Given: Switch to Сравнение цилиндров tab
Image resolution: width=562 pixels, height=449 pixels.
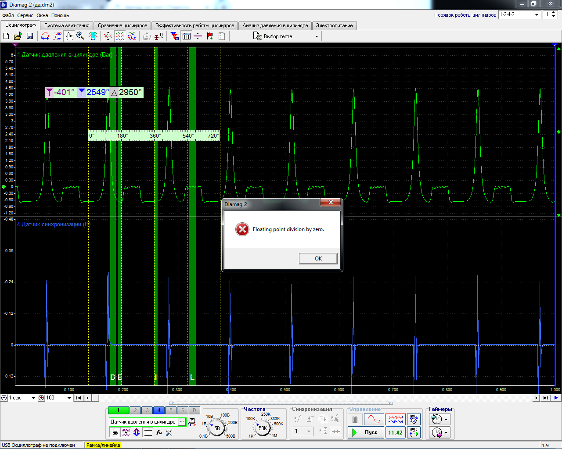Looking at the screenshot, I should tap(122, 25).
